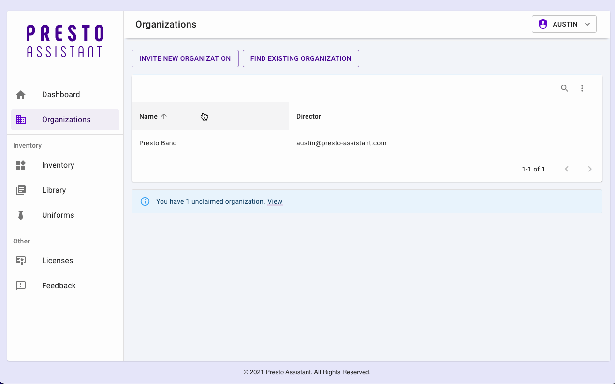Toggle sort arrow on Name column
This screenshot has height=384, width=615.
pyautogui.click(x=164, y=116)
